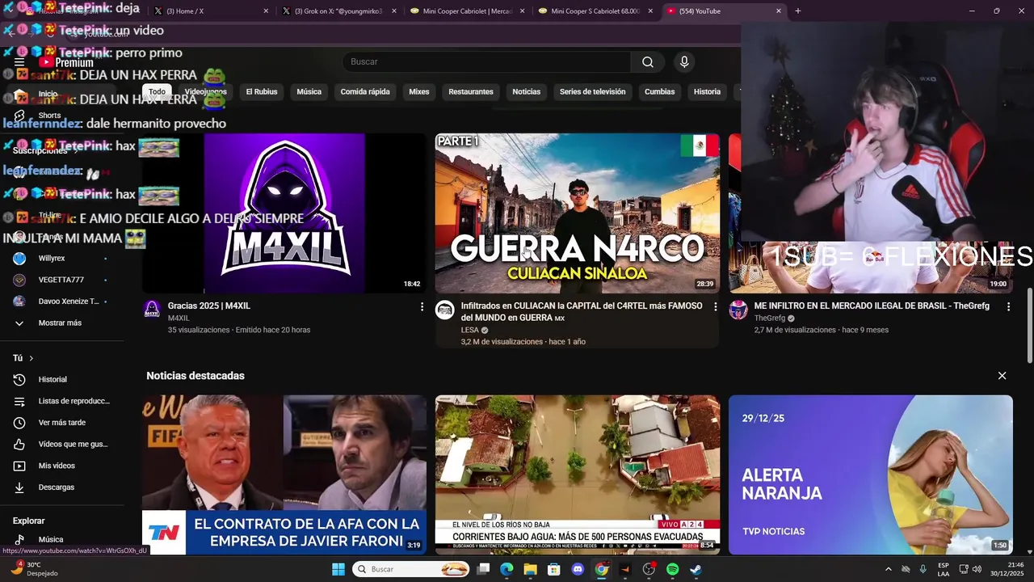Screen dimensions: 1034x582
Task: Open ME INFILTRO EN EL MERCADO ILEGAL title
Action: pos(872,306)
